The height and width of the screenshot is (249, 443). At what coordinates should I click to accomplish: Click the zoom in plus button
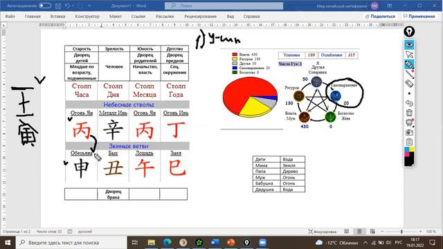tap(420, 232)
